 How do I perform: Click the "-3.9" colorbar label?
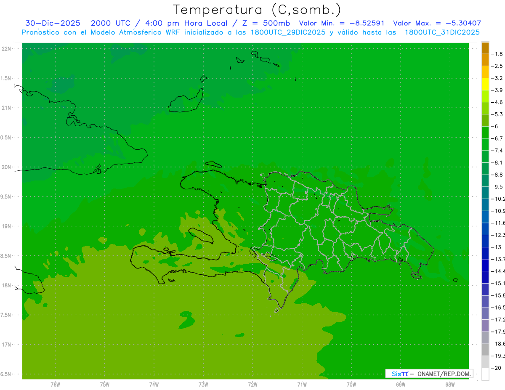497,90
